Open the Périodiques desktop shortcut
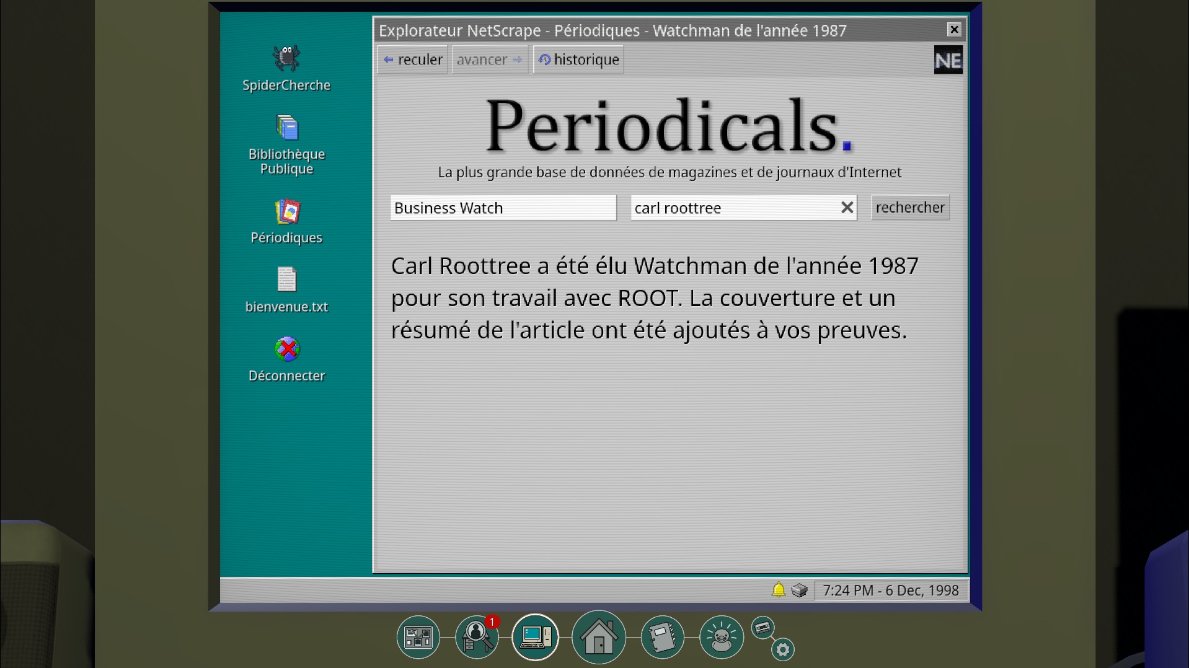This screenshot has width=1189, height=668. pos(286,213)
